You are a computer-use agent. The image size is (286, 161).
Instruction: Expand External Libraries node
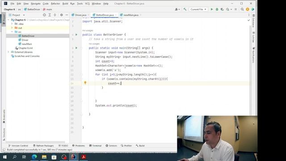[x=8, y=52]
